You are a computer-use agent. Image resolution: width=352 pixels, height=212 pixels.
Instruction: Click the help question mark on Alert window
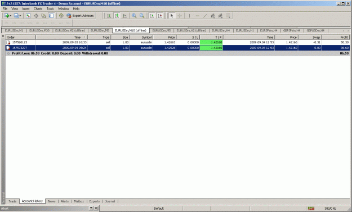click(x=91, y=208)
